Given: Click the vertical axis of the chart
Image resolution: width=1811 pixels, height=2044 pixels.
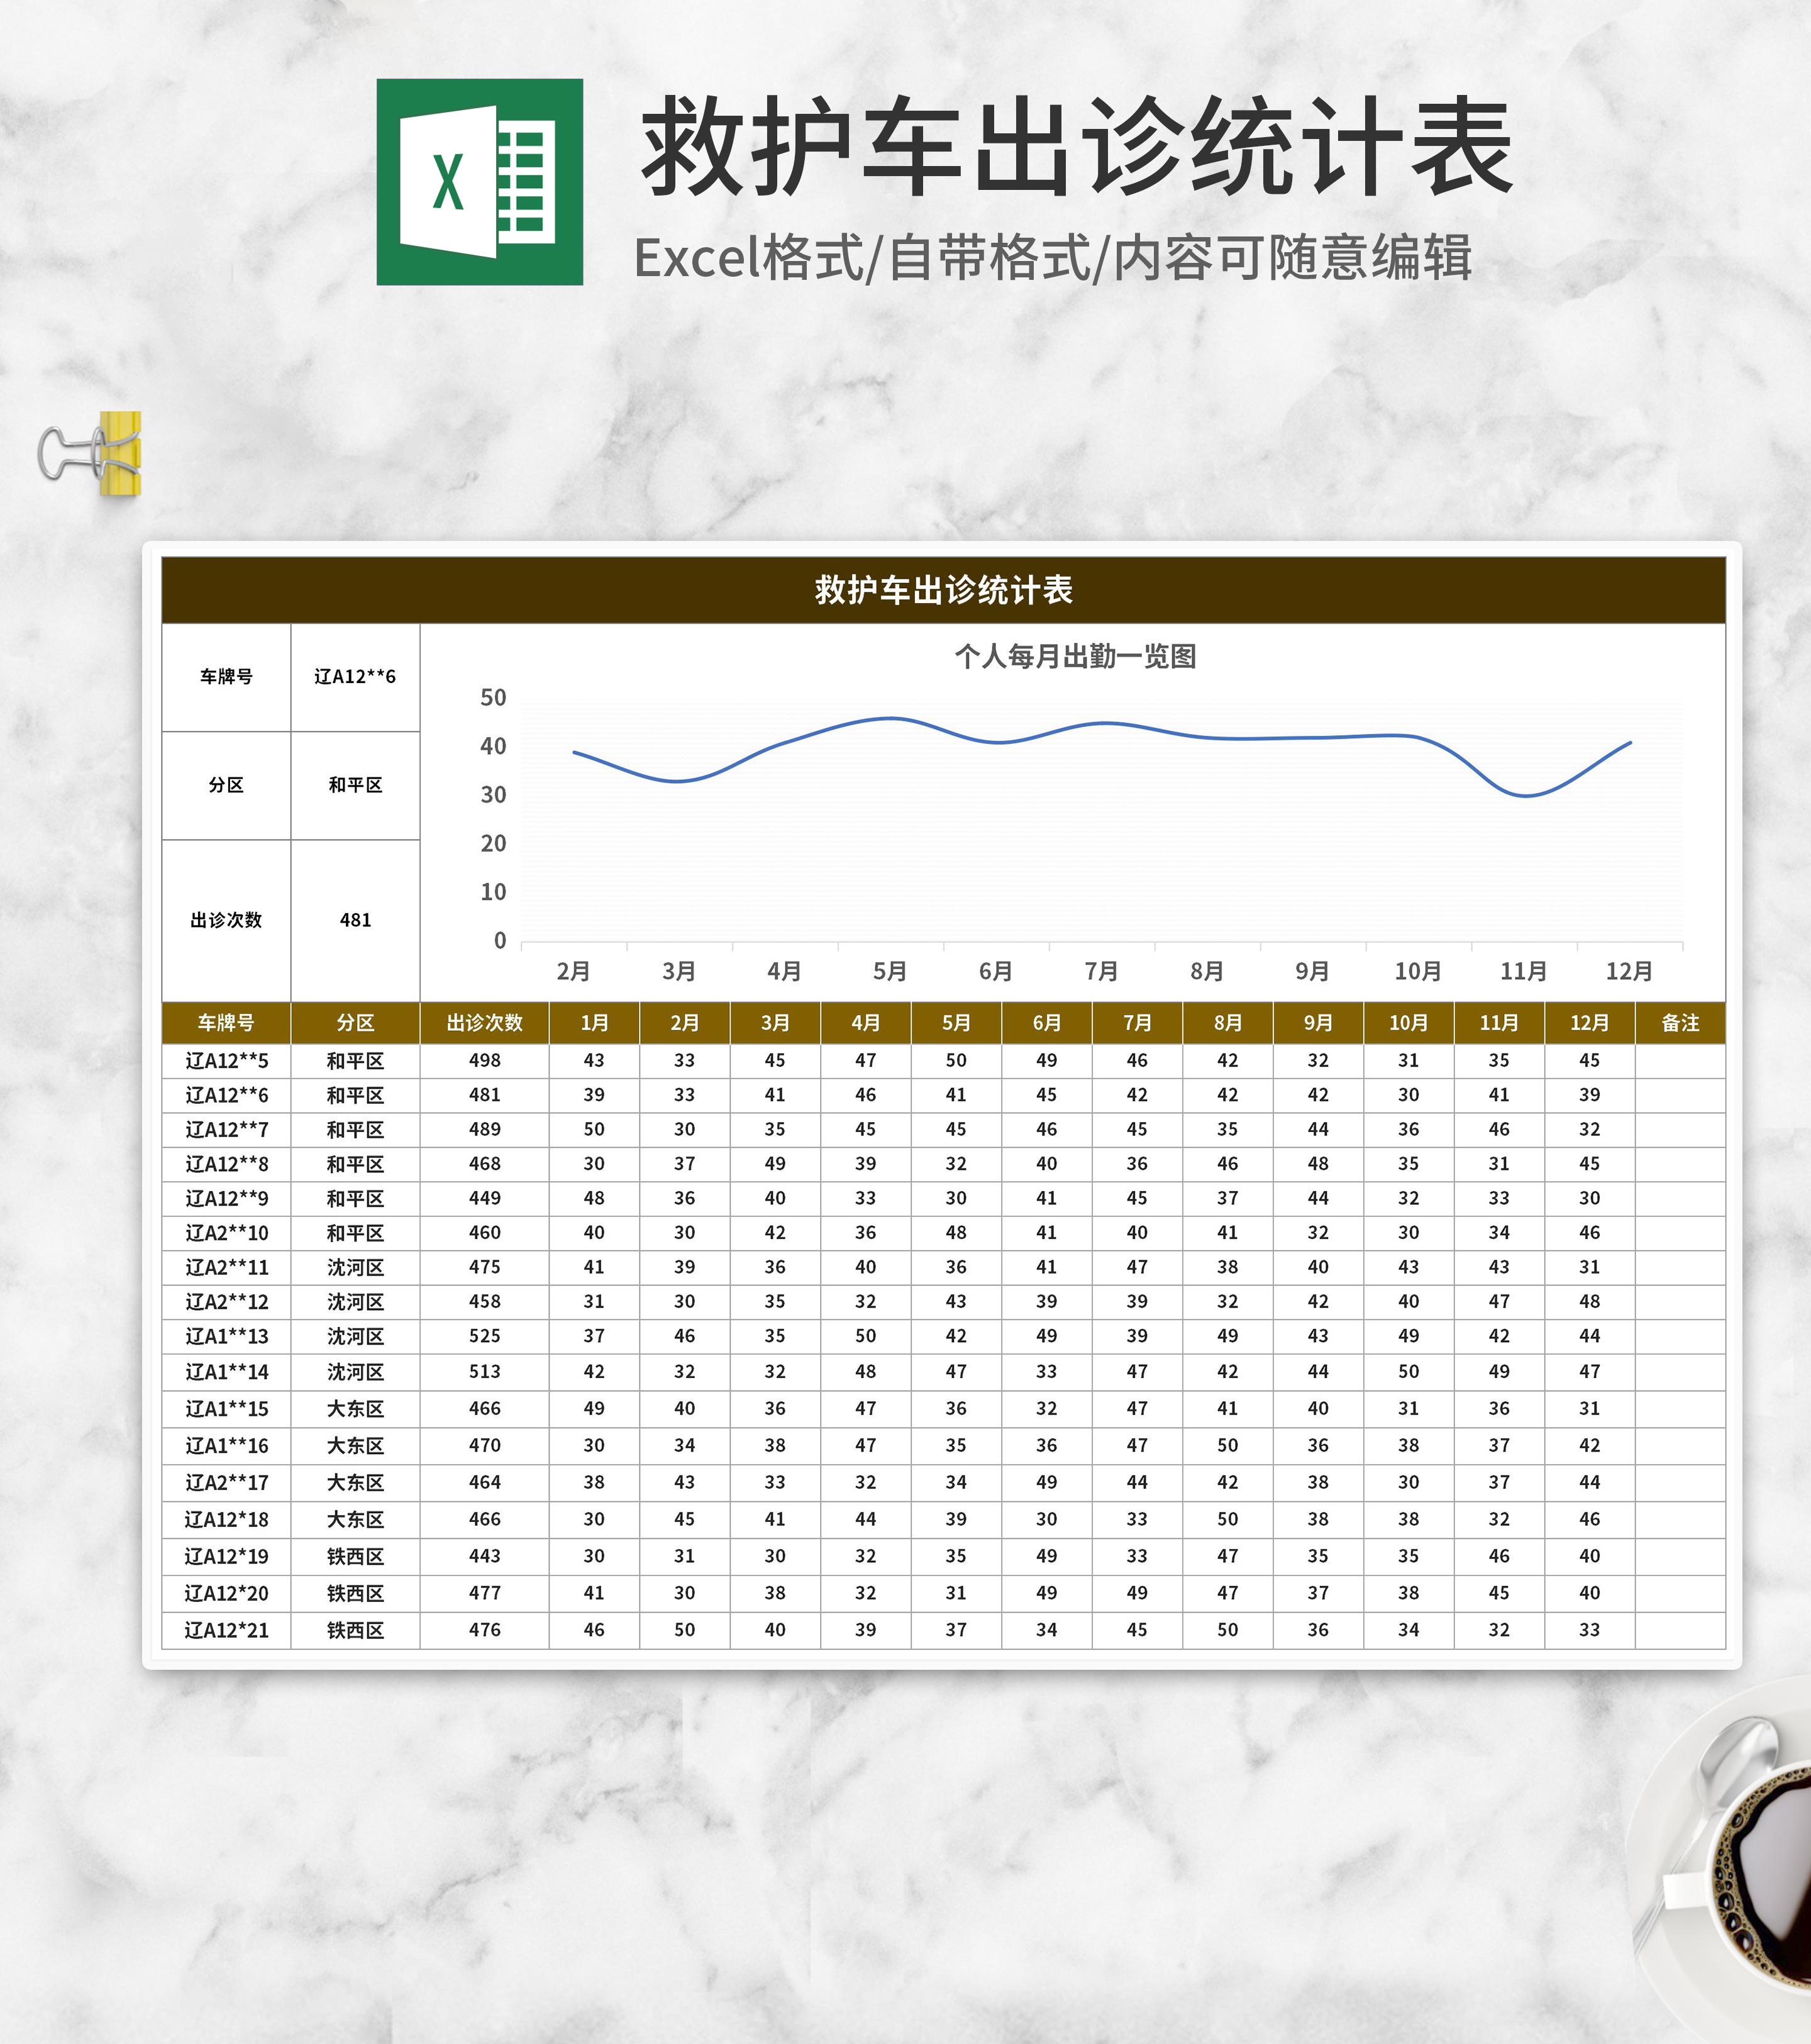Looking at the screenshot, I should 497,820.
